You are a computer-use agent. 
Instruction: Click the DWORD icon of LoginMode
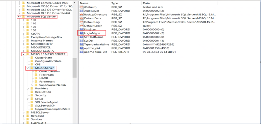82,33
